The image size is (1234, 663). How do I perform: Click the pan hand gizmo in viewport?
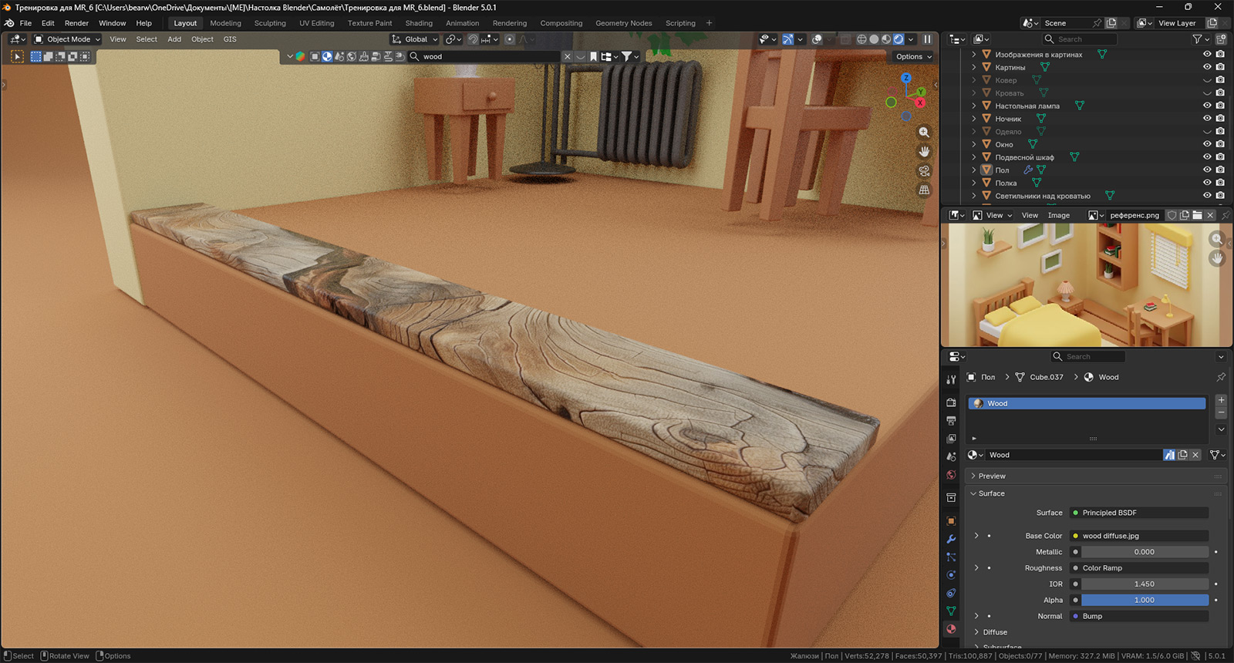(924, 152)
